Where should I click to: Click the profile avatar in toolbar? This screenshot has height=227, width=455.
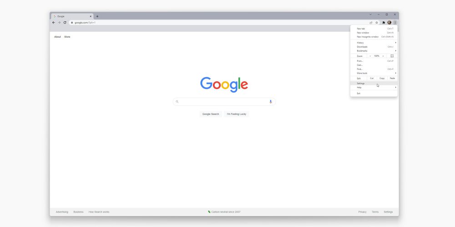point(389,23)
